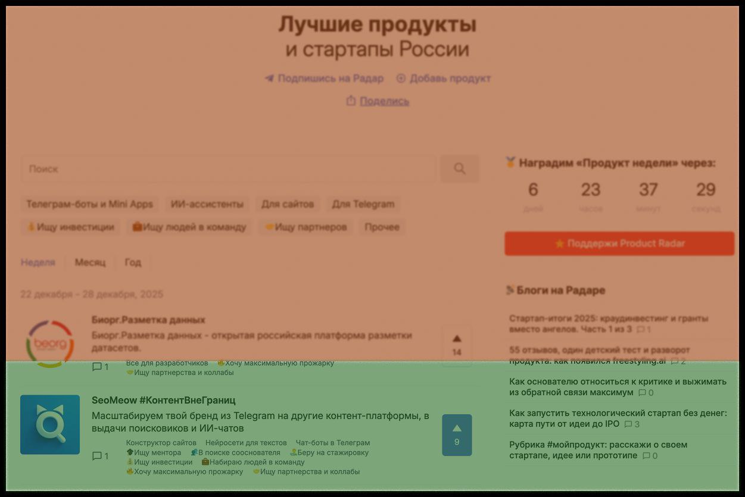This screenshot has height=497, width=745.
Task: Select the Для сайтов category tag
Action: pyautogui.click(x=288, y=204)
